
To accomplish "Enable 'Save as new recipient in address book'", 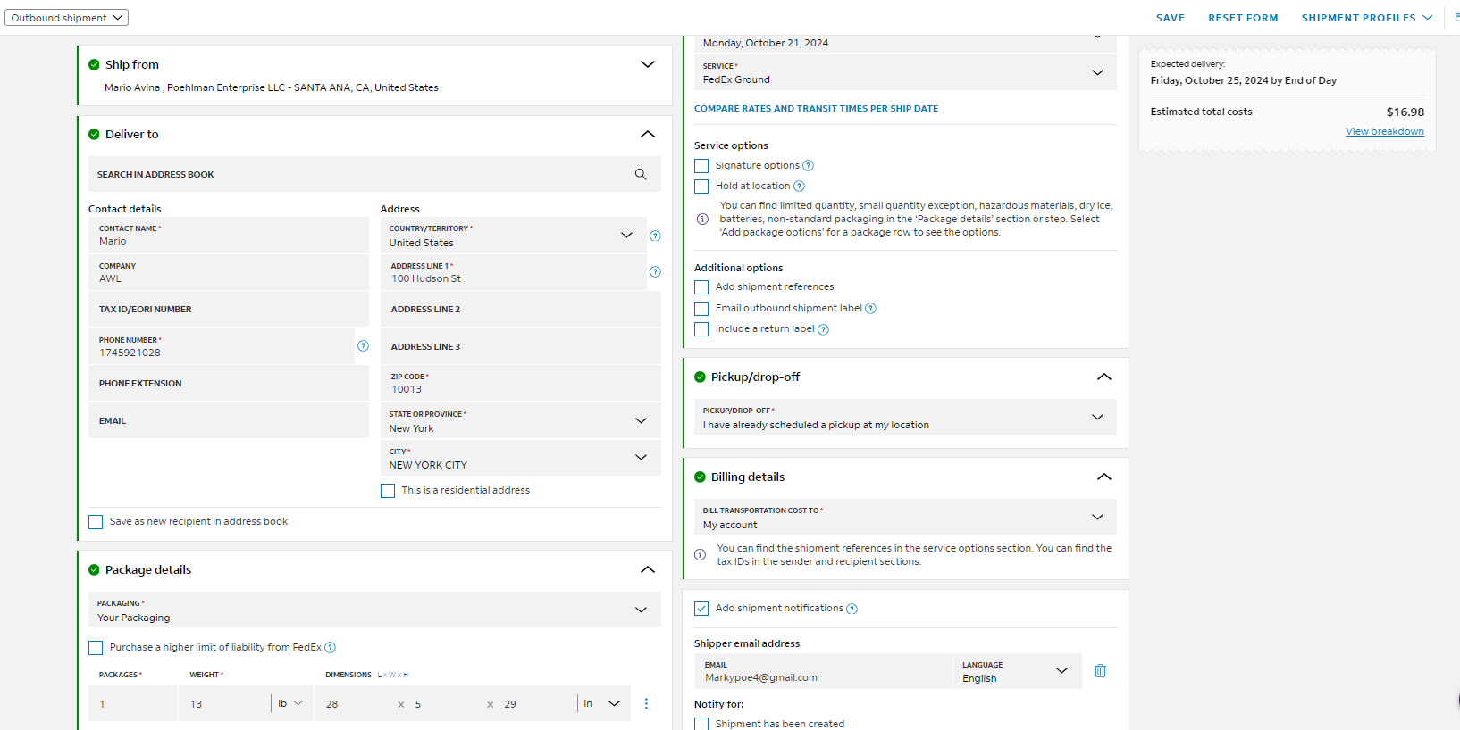I will [96, 522].
